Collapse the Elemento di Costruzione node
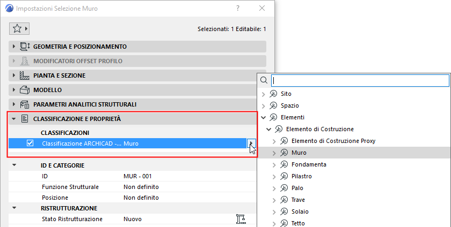 coord(269,129)
